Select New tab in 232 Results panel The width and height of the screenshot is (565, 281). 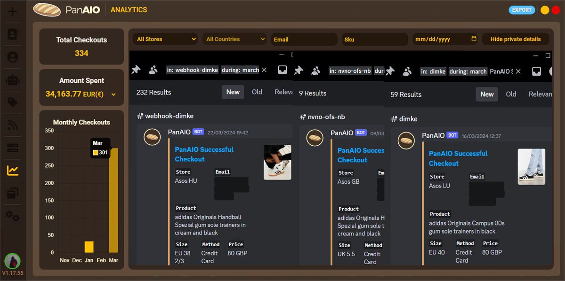(233, 92)
